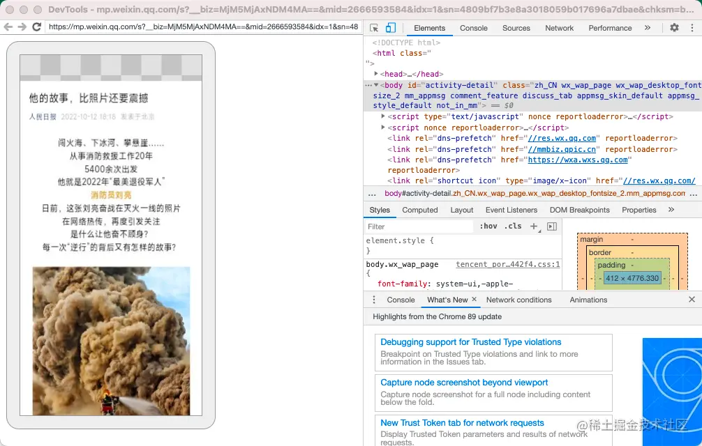Toggle computed styles sidebar pane icon
The height and width of the screenshot is (446, 702).
(x=552, y=226)
